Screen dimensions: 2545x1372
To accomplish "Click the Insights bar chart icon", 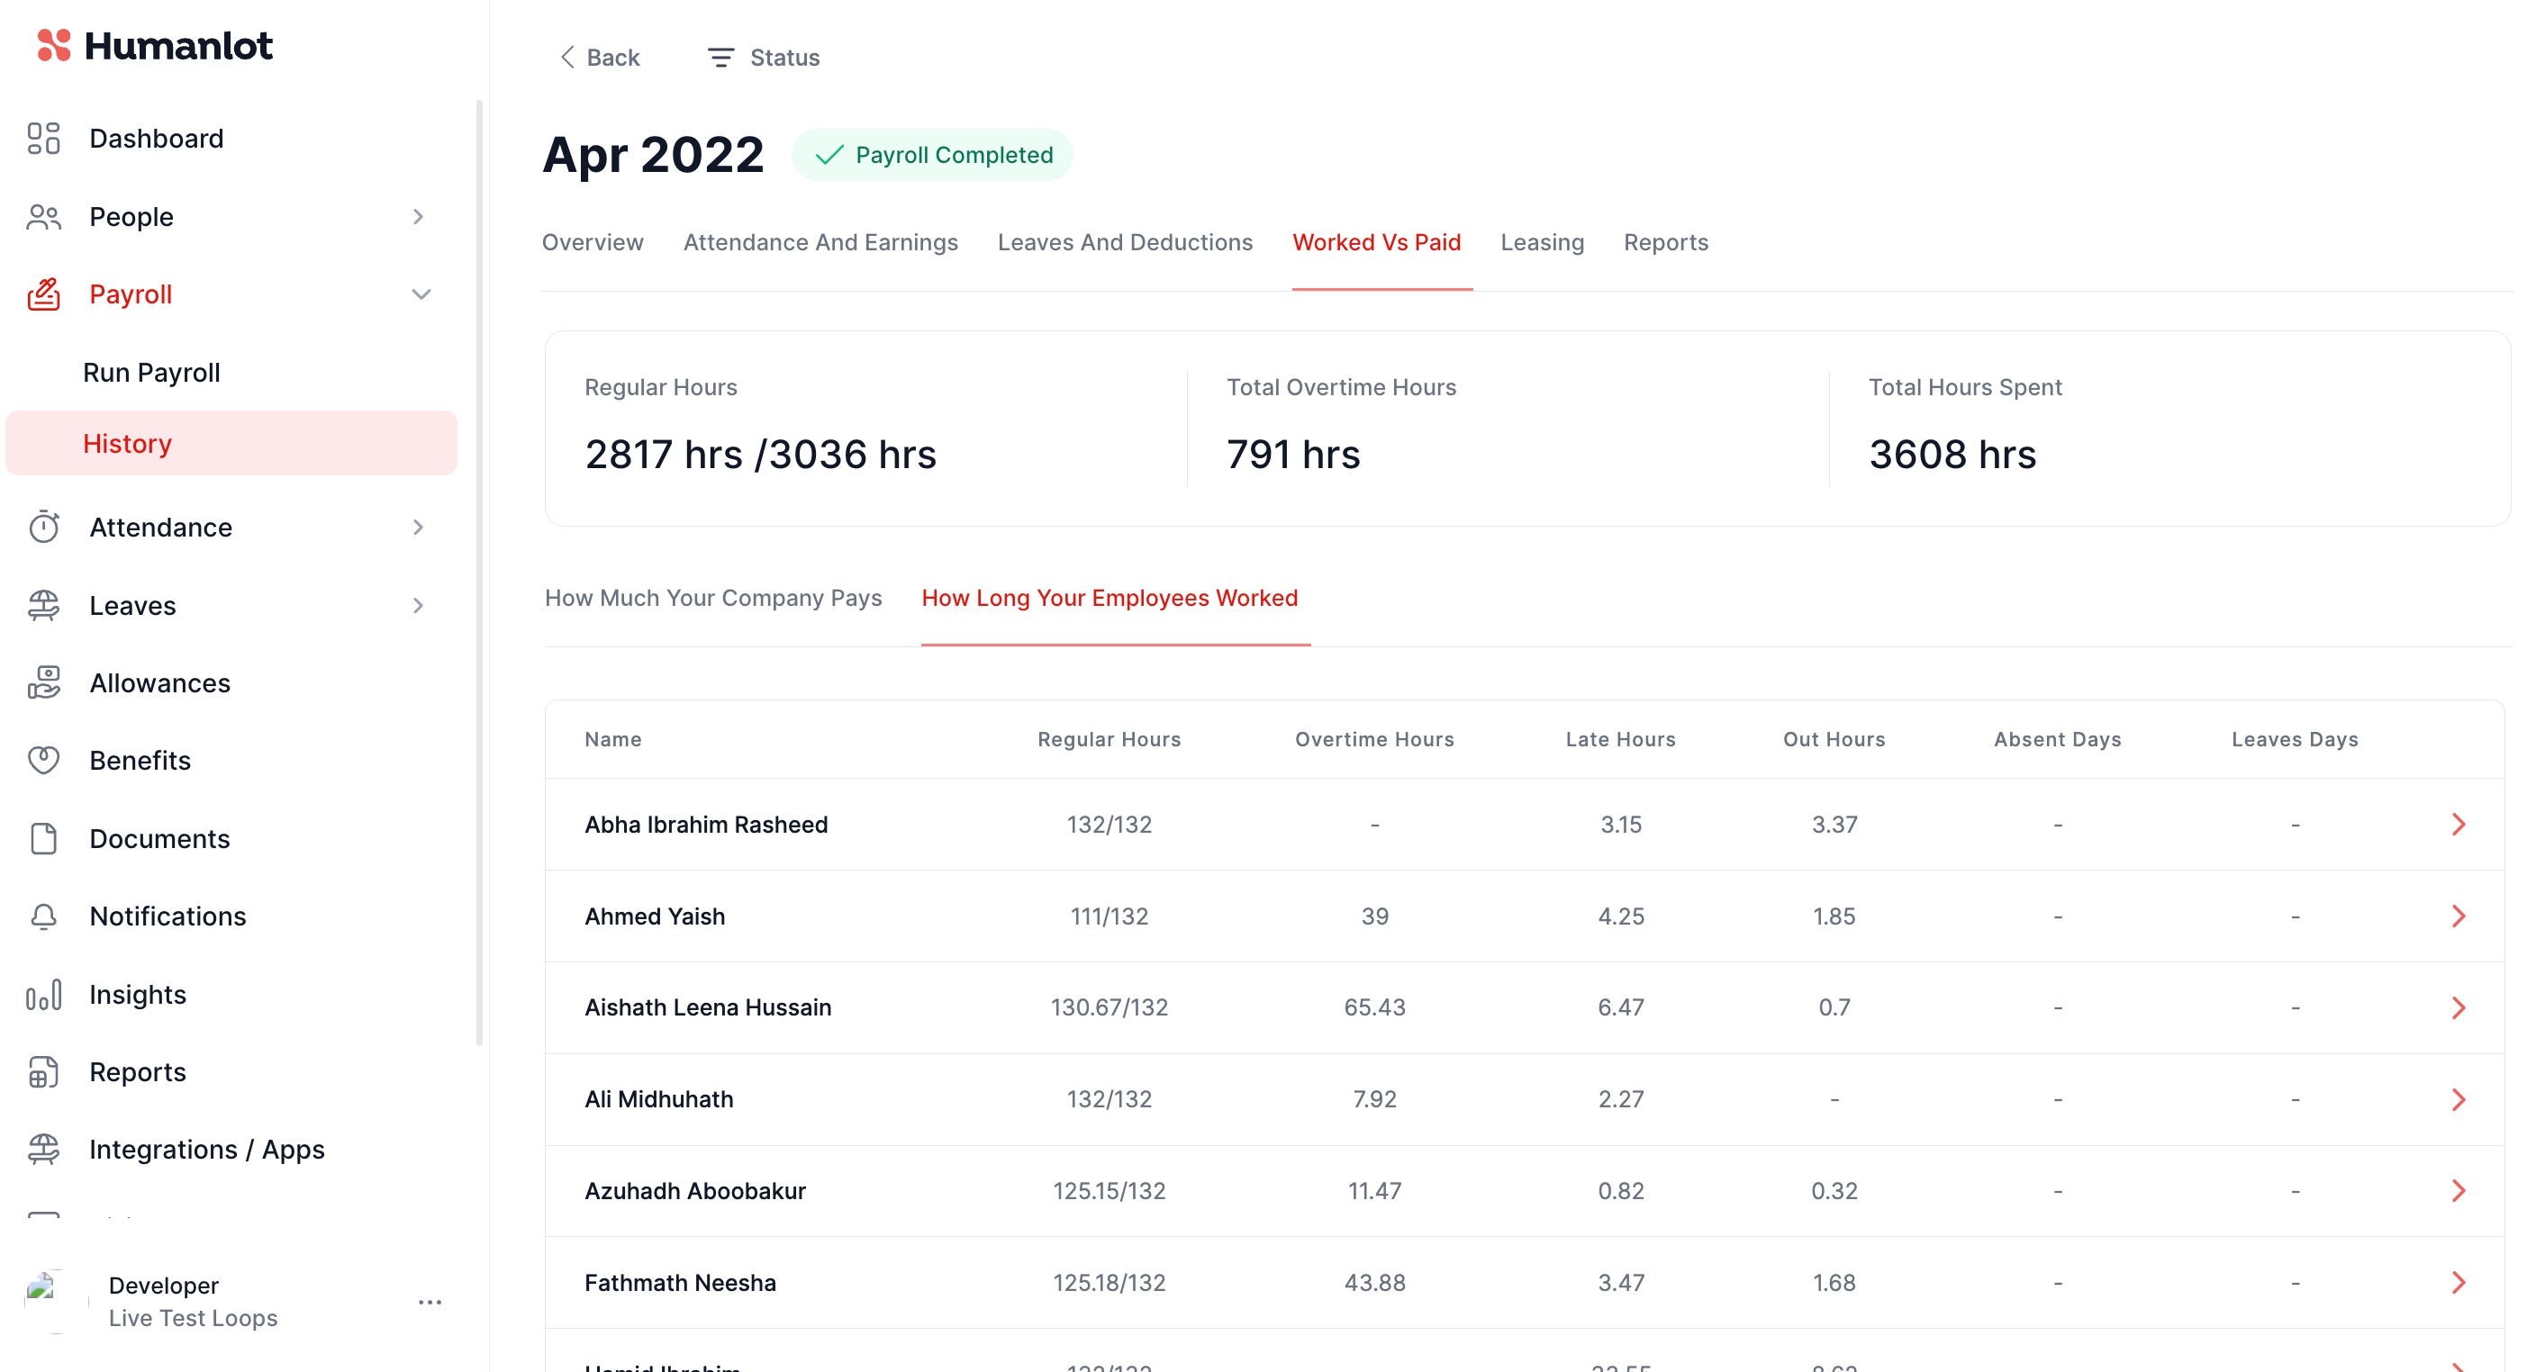I will pyautogui.click(x=43, y=995).
